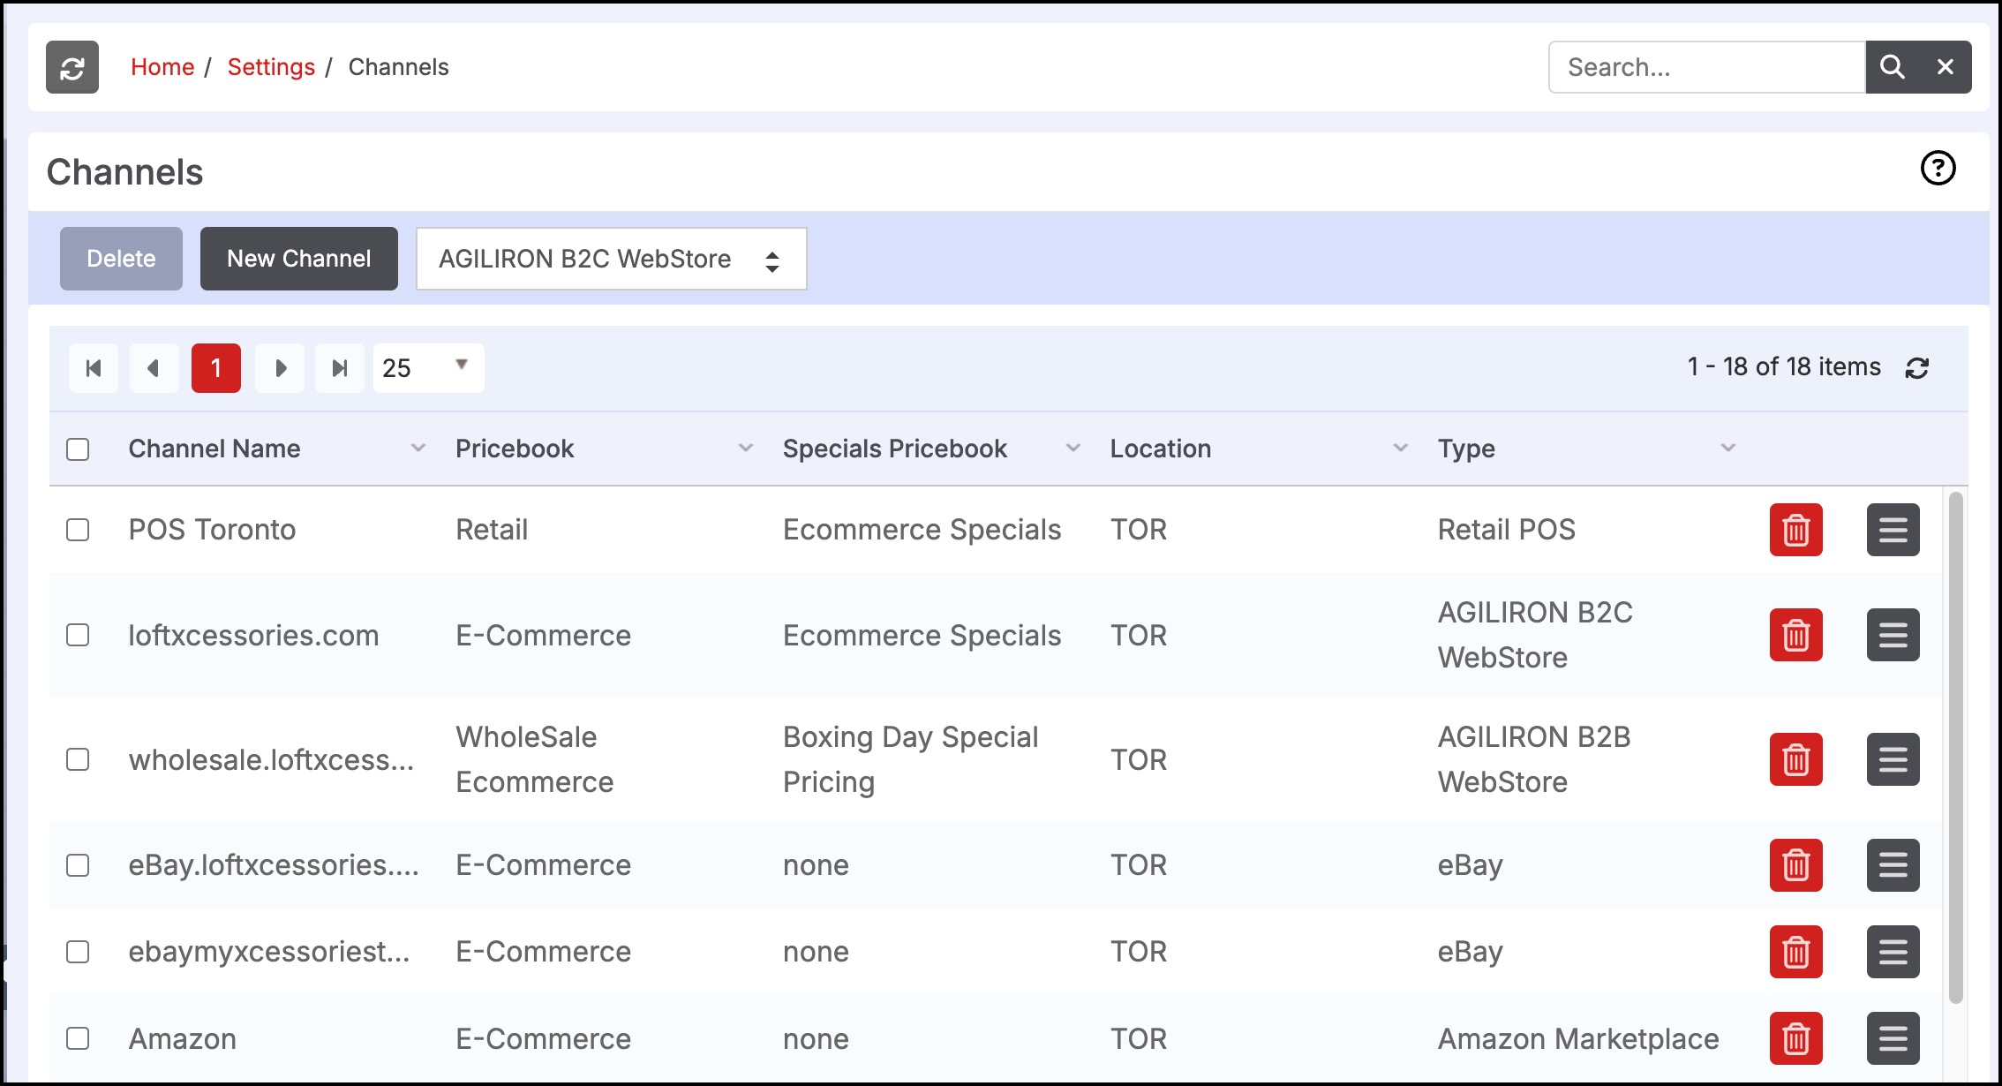Open the page size 25 dropdown
This screenshot has height=1086, width=2002.
[428, 368]
